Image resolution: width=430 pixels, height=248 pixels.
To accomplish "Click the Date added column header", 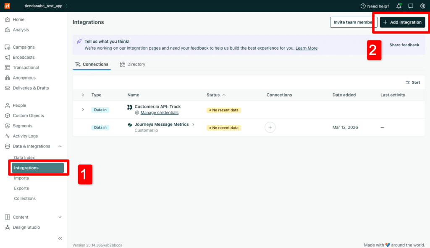I will click(x=344, y=95).
